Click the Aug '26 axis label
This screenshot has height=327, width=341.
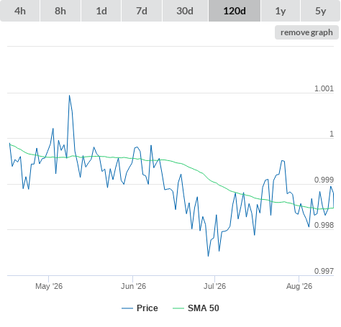[x=299, y=286]
